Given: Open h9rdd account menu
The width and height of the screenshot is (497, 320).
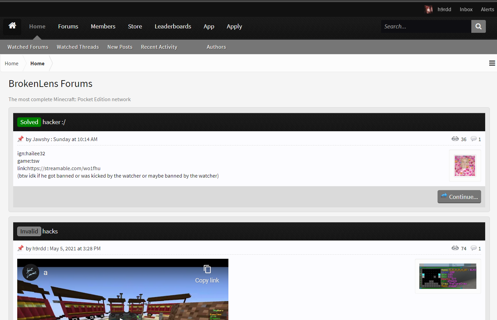Looking at the screenshot, I should click(x=444, y=9).
